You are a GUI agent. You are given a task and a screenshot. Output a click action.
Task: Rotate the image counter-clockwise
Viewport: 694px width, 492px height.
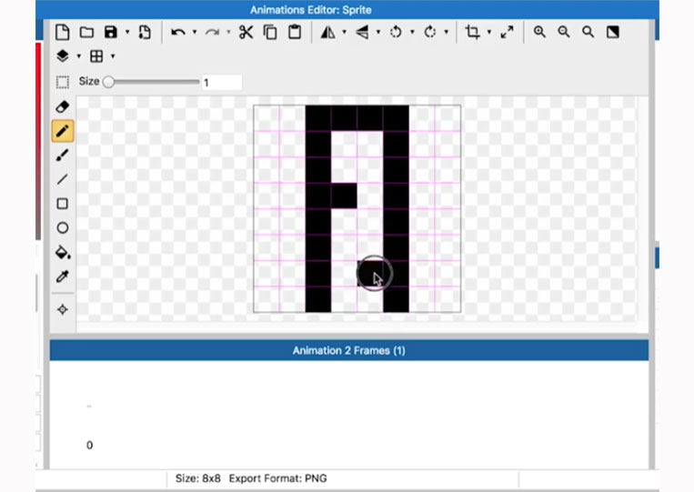[x=396, y=32]
